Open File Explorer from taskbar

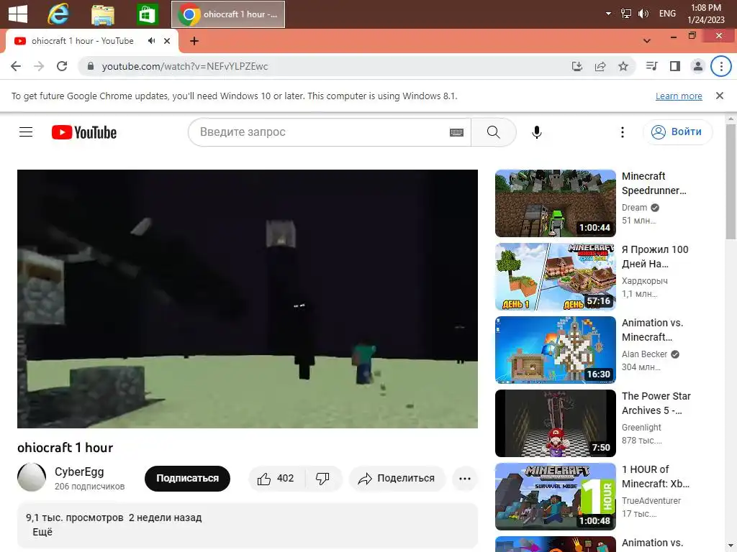[102, 14]
